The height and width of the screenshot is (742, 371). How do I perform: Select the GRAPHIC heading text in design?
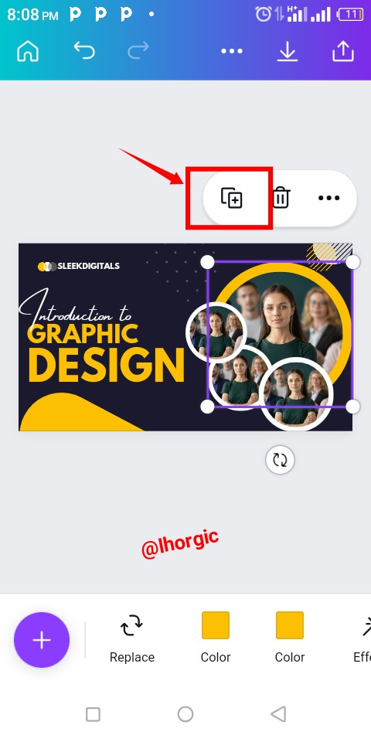pyautogui.click(x=83, y=334)
